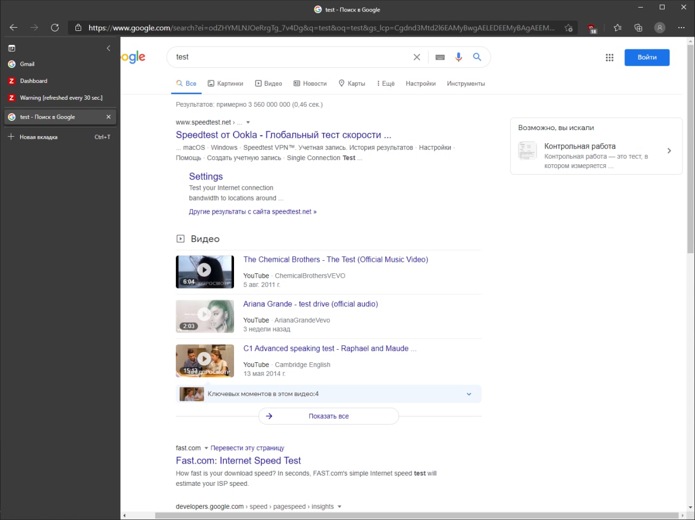Switch to the Gmail tab
The image size is (695, 520).
pyautogui.click(x=60, y=64)
